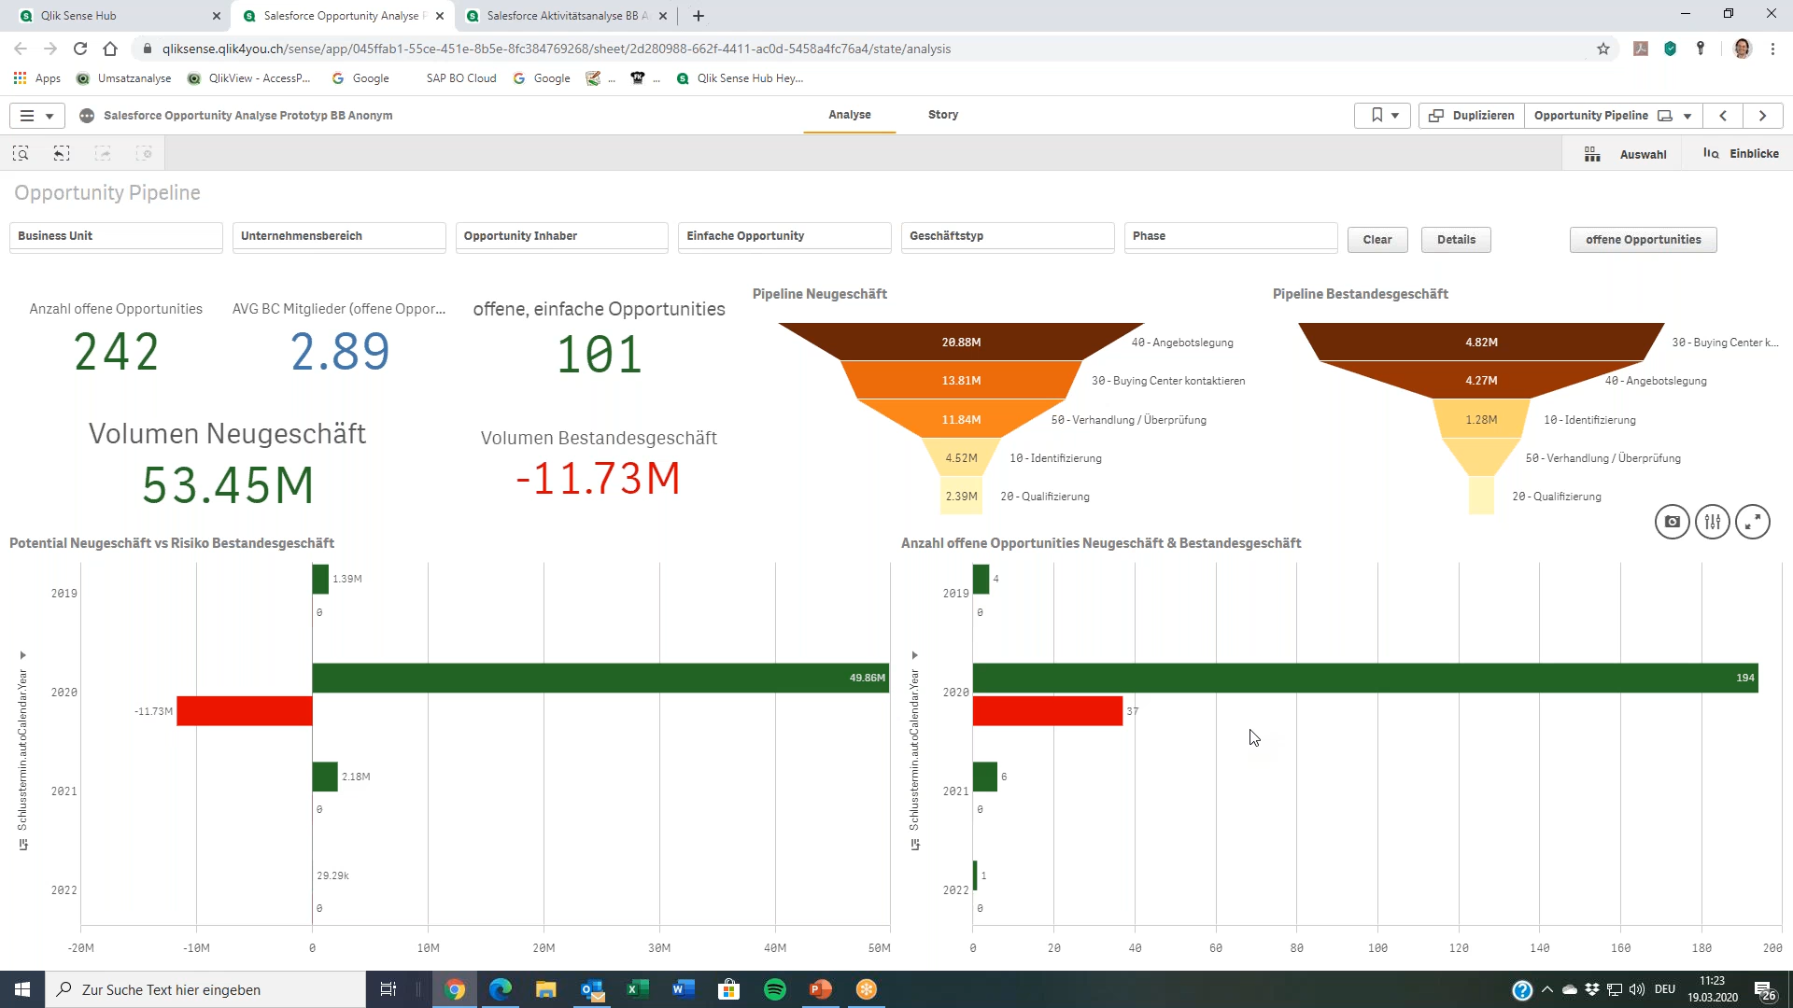Open the SAP BO Cloud bookmark
Image resolution: width=1793 pixels, height=1008 pixels.
461,78
